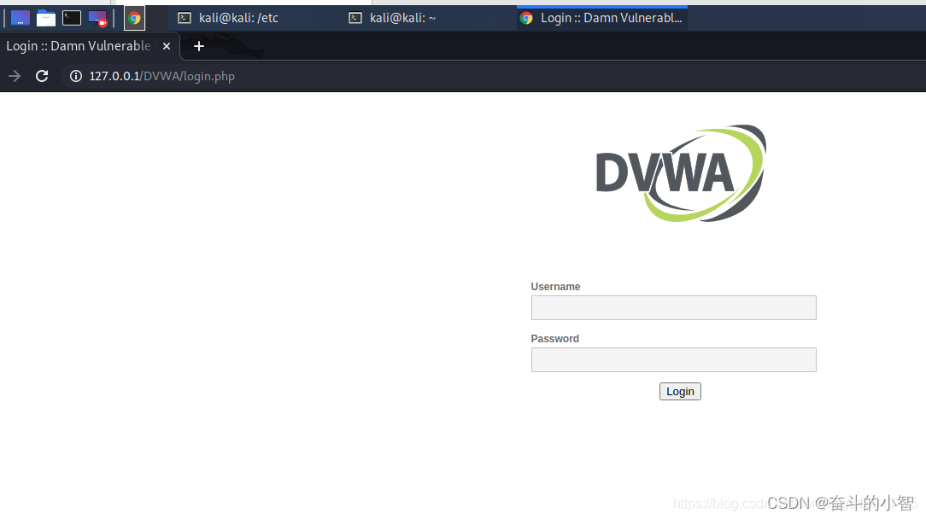Focus the Password input field
Viewport: 926px width, 519px height.
click(674, 359)
